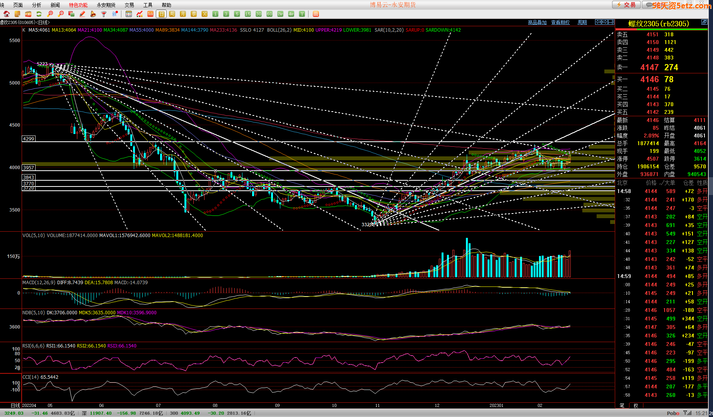This screenshot has height=417, width=713.
Task: Switch to 30-minute chart period
Action: (x=259, y=14)
